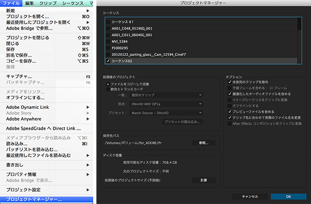Screen dimensions: 311x204
Task: Open プリセット dropdown showing Match Source - DNxHD
Action: tap(166, 113)
